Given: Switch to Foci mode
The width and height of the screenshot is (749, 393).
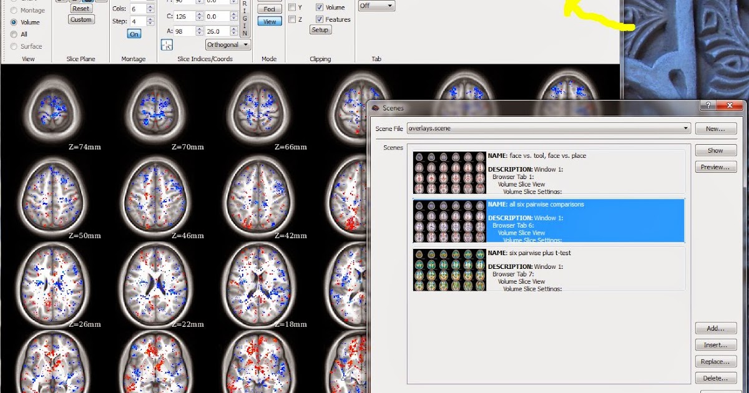Looking at the screenshot, I should coord(270,9).
